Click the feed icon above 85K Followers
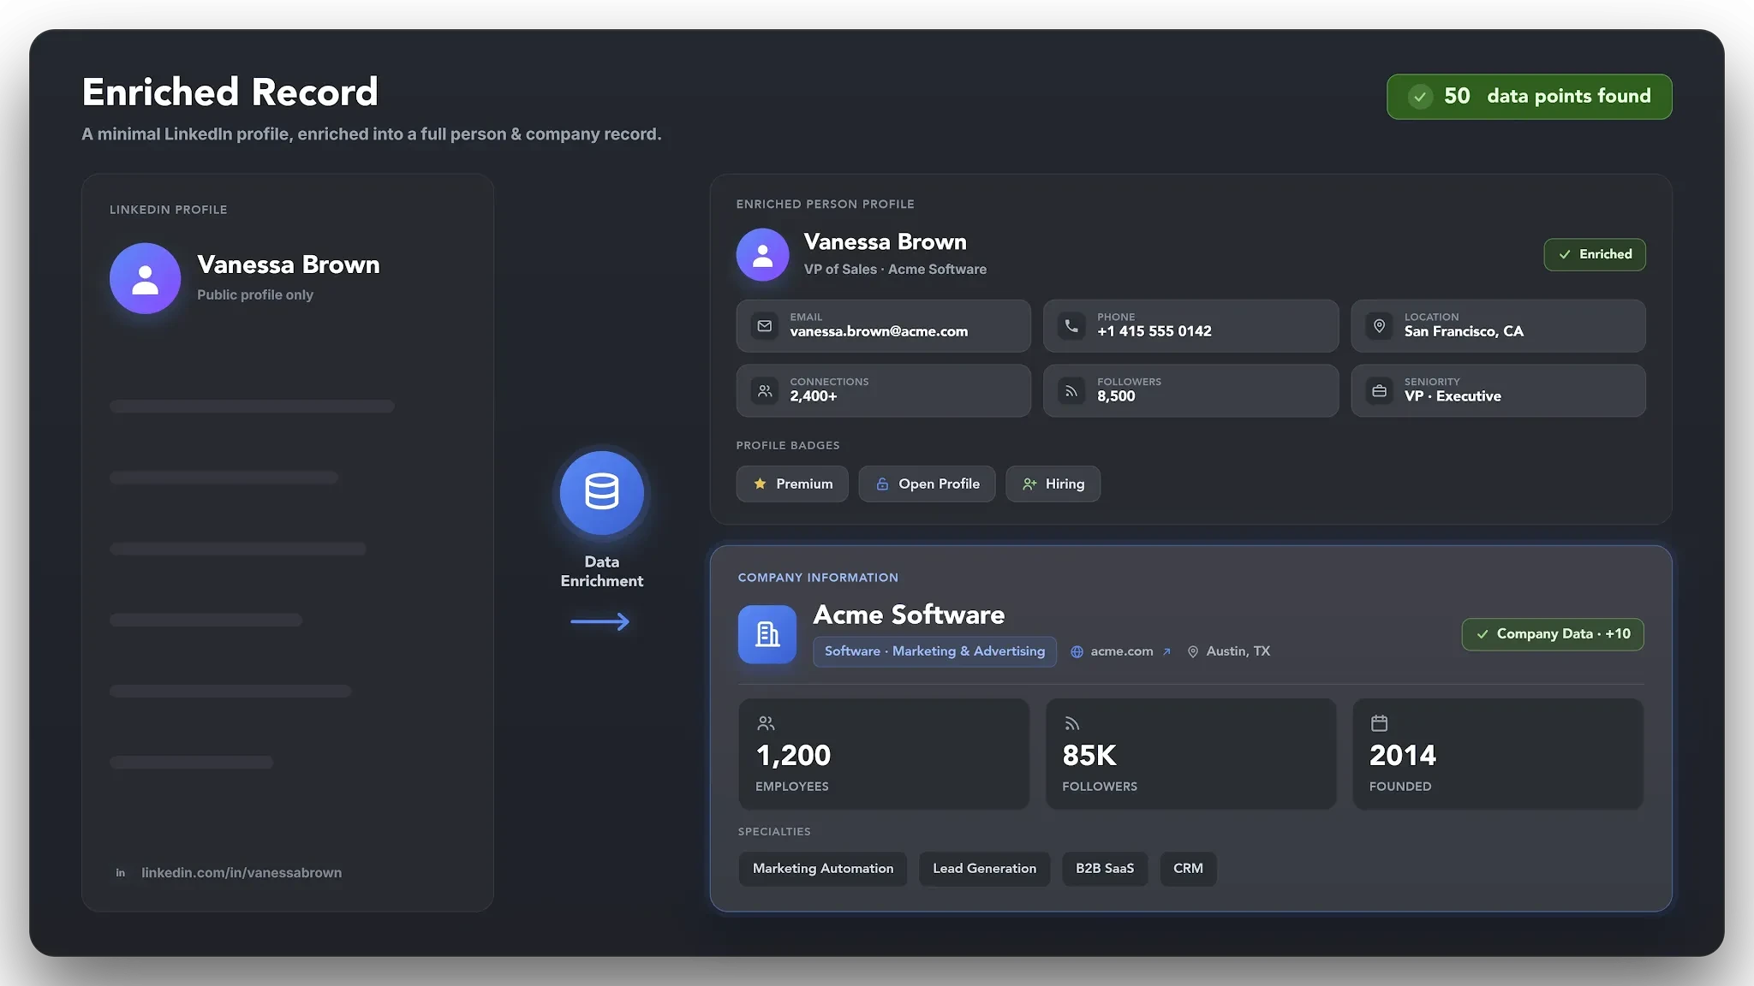Screen dimensions: 1754x986 pyautogui.click(x=1071, y=723)
